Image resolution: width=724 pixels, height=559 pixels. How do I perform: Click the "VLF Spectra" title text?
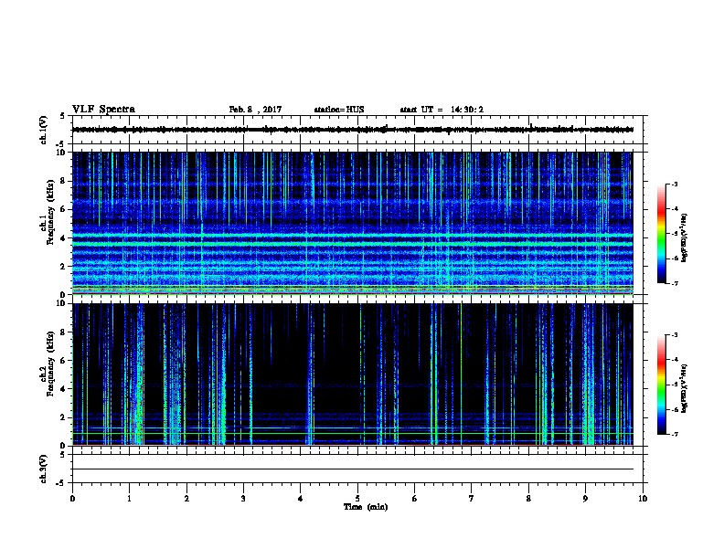point(103,110)
